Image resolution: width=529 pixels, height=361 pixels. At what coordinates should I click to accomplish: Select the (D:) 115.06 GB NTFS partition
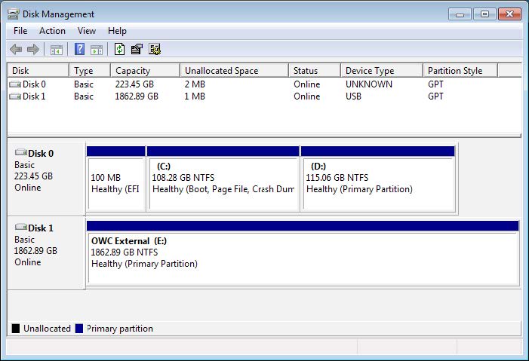click(x=378, y=179)
